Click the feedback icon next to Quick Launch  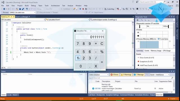137,2
